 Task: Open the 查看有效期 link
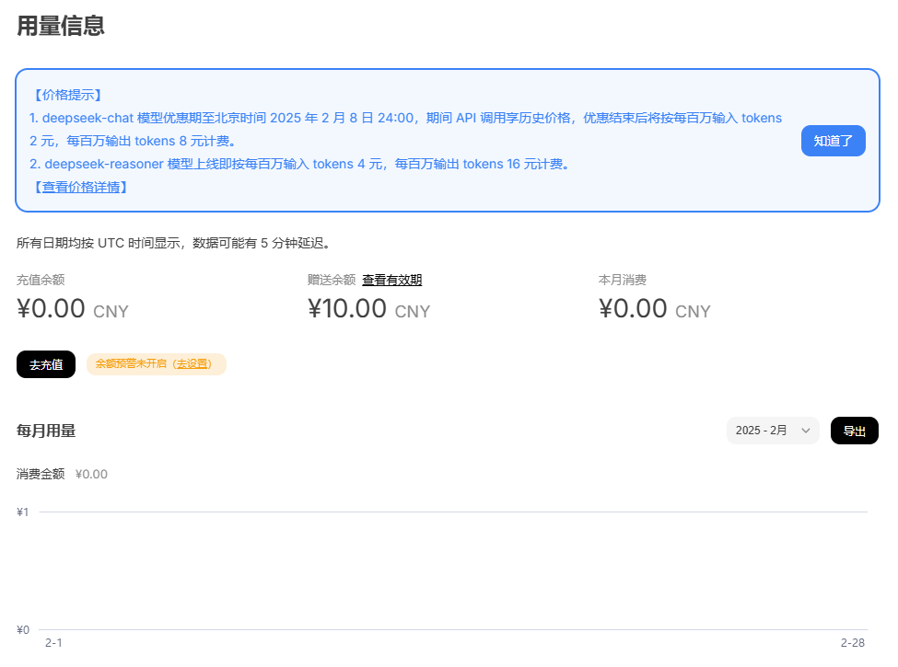pos(391,280)
